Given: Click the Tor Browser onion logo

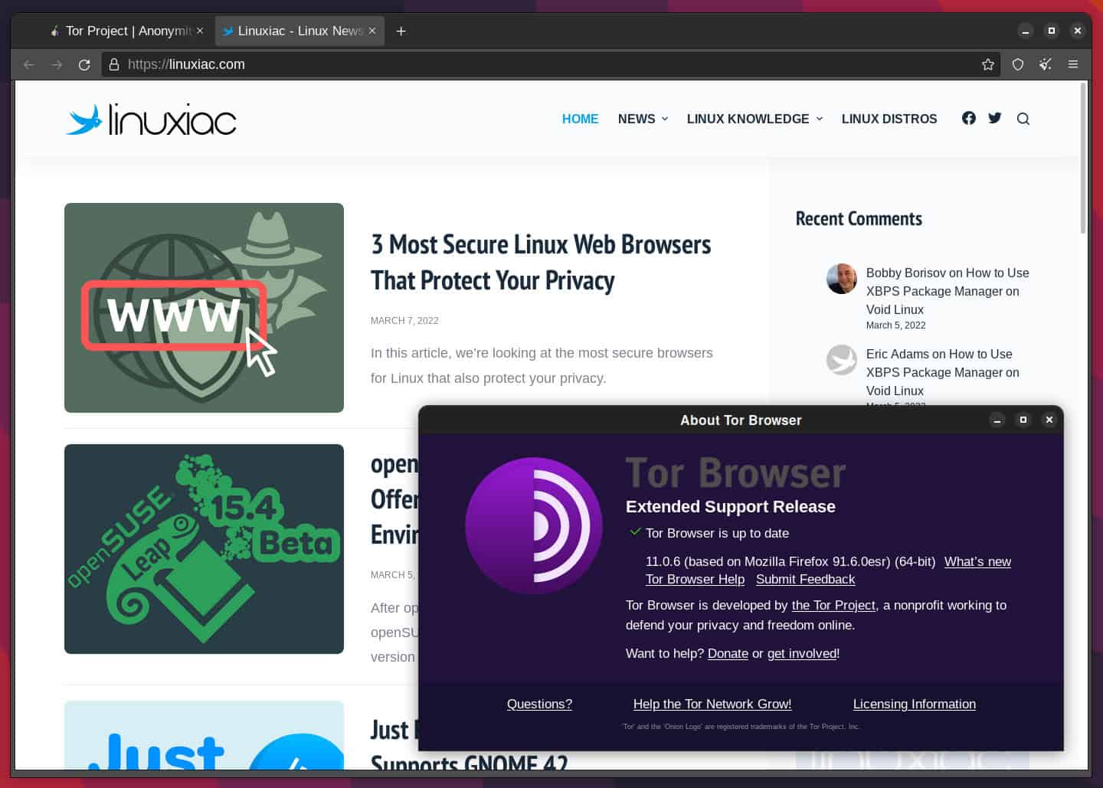Looking at the screenshot, I should pyautogui.click(x=534, y=526).
